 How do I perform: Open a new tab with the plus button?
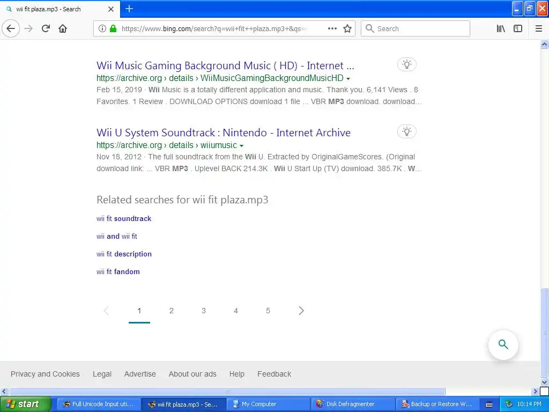(129, 9)
